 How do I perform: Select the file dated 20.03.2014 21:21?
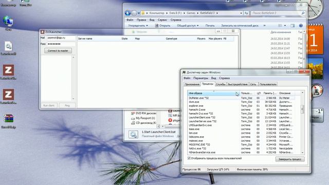[x=280, y=44]
